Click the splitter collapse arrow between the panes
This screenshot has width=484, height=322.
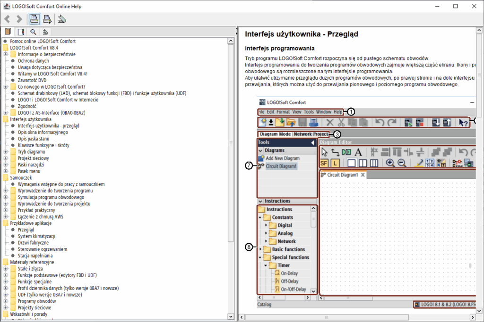click(236, 29)
